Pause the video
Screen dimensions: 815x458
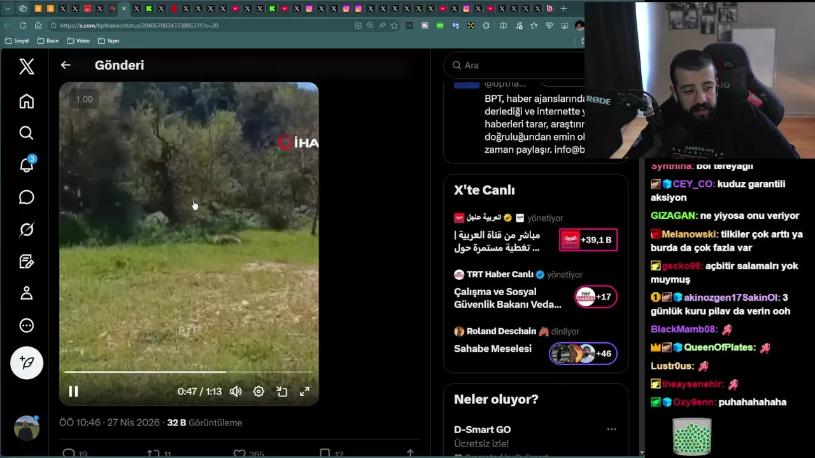[73, 391]
